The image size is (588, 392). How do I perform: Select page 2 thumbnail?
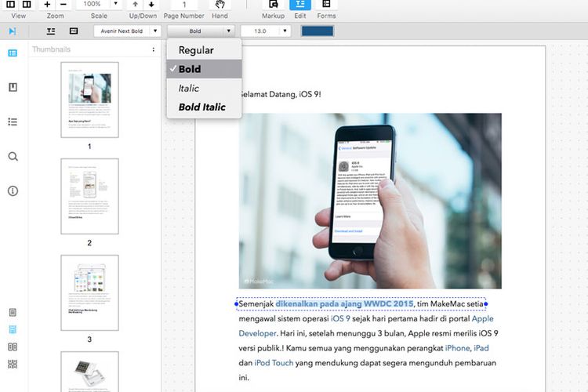pos(89,196)
